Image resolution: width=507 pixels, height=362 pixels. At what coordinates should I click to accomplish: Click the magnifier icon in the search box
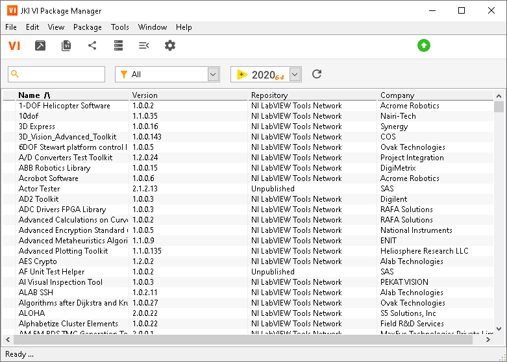[15, 74]
